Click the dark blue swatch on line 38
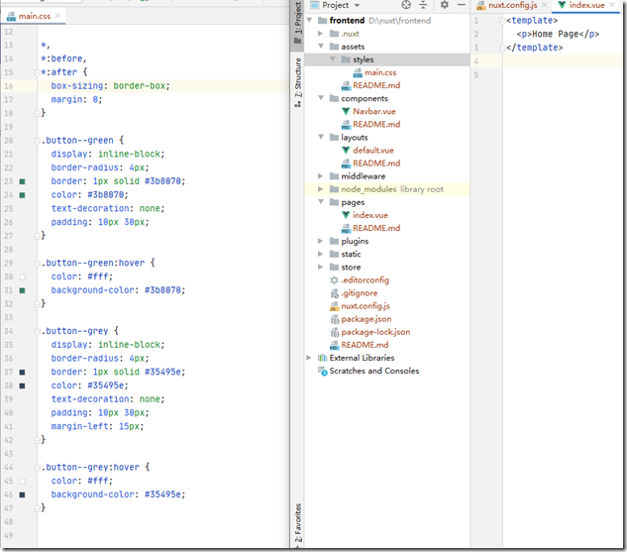This screenshot has width=627, height=552. 23,386
